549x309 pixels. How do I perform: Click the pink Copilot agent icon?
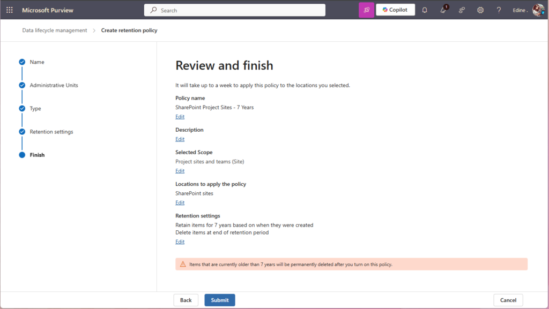[x=366, y=10]
